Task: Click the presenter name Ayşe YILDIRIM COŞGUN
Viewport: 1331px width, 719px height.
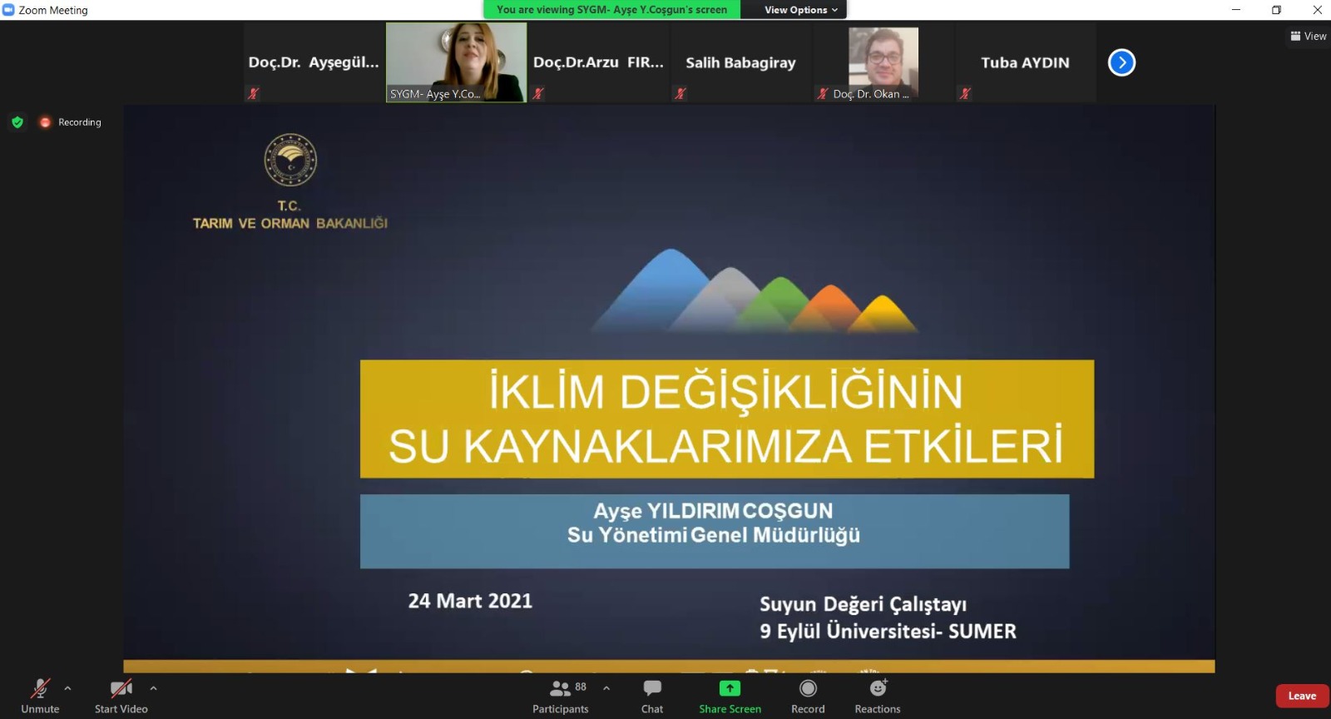Action: pyautogui.click(x=713, y=510)
